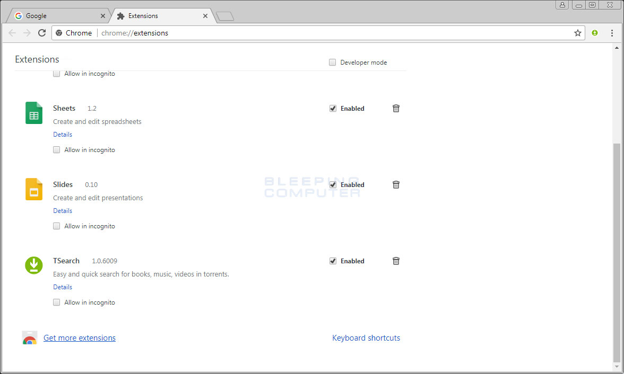Delete the Sheets extension via trash icon

tap(396, 109)
